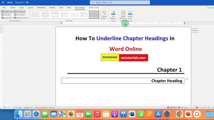Click the zoom out minus button
Image resolution: width=214 pixels, height=120 pixels.
pos(191,108)
